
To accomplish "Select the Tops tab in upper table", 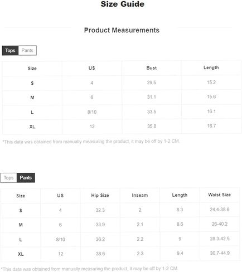I will point(10,50).
